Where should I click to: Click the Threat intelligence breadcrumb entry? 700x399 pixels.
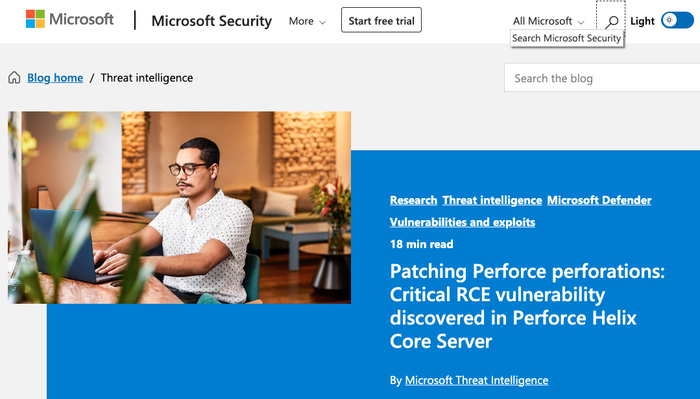(146, 77)
